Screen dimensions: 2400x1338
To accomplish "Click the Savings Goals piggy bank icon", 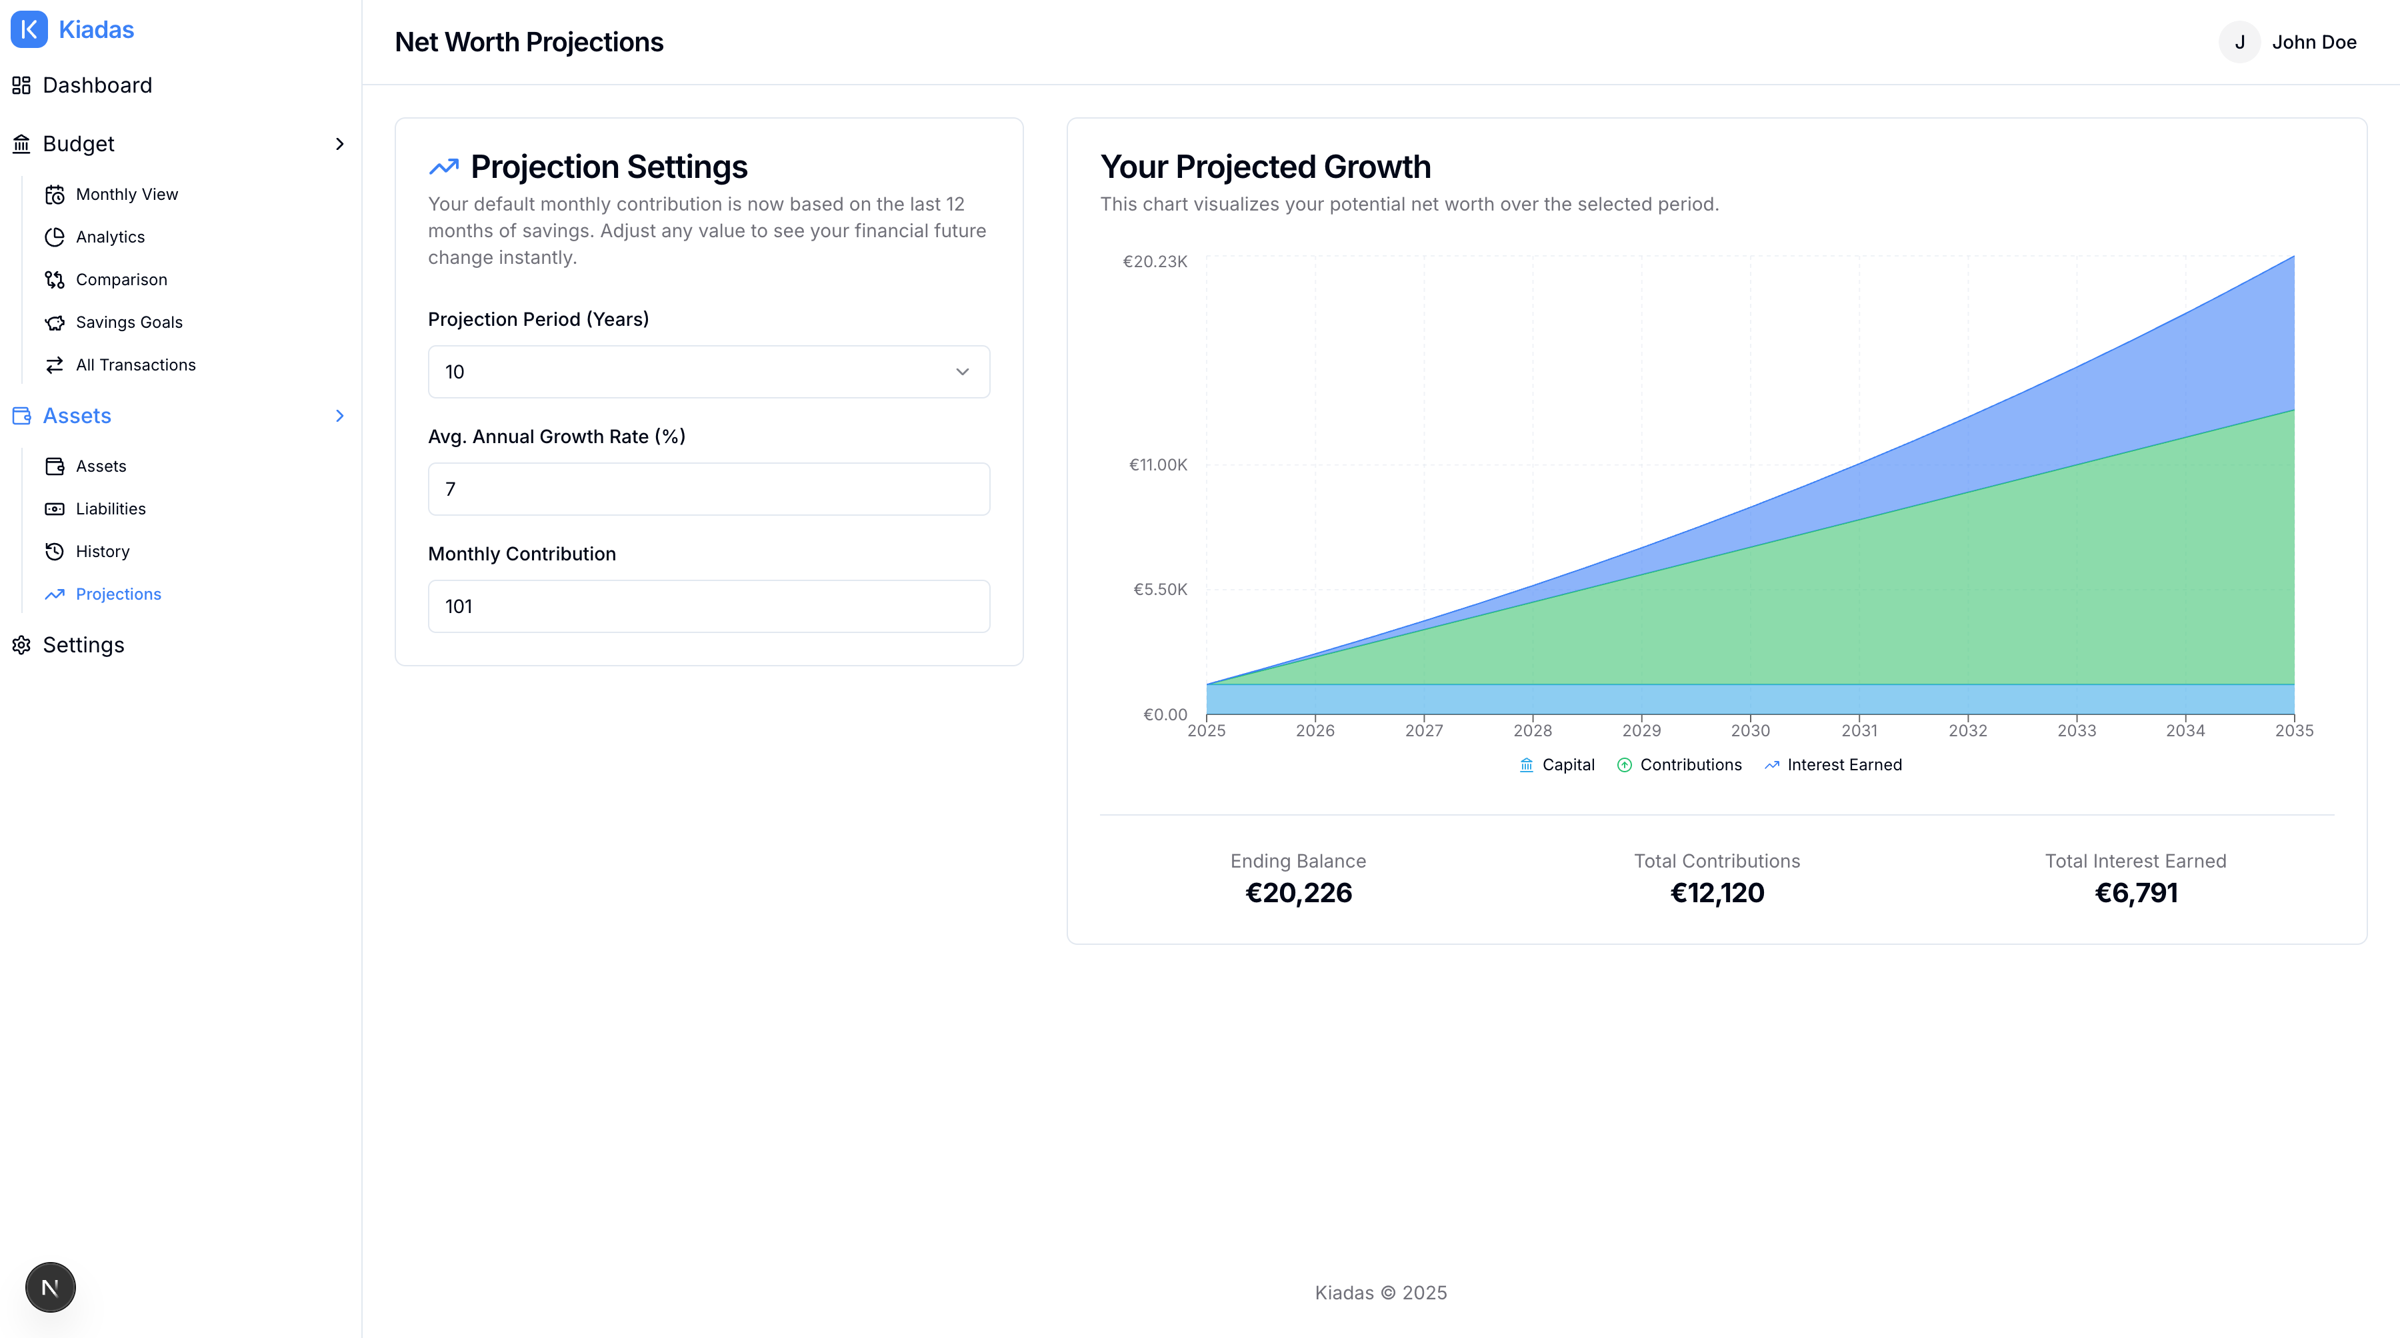I will coord(55,321).
